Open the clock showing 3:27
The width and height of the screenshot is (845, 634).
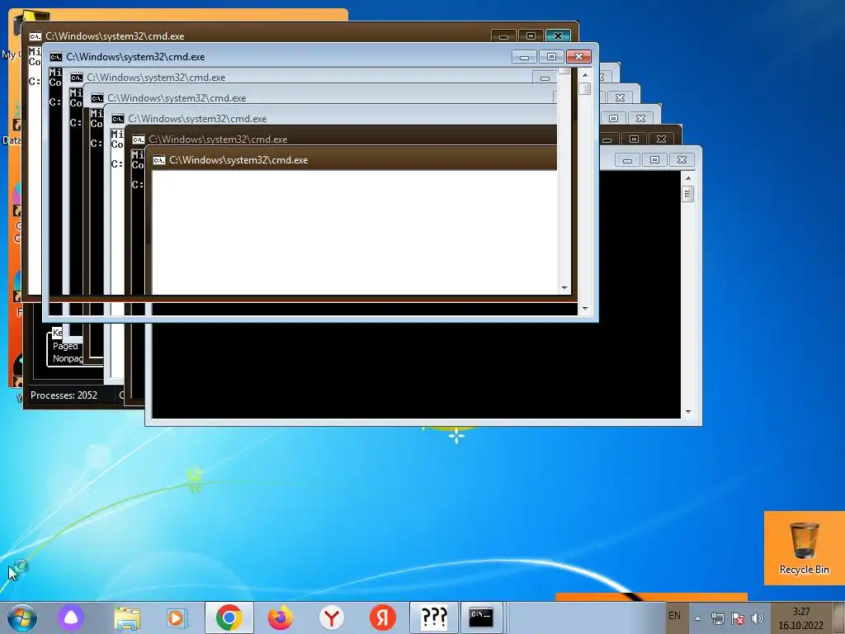(800, 618)
